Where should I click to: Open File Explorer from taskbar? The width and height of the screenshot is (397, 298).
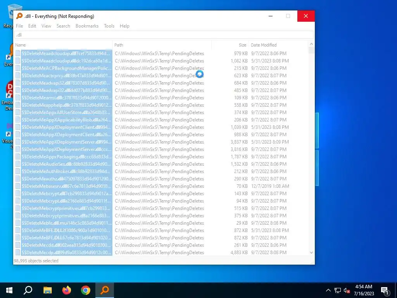pos(47,290)
